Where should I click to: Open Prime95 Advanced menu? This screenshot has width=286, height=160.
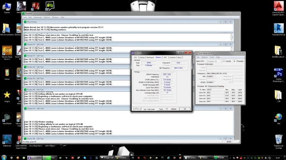[38, 17]
